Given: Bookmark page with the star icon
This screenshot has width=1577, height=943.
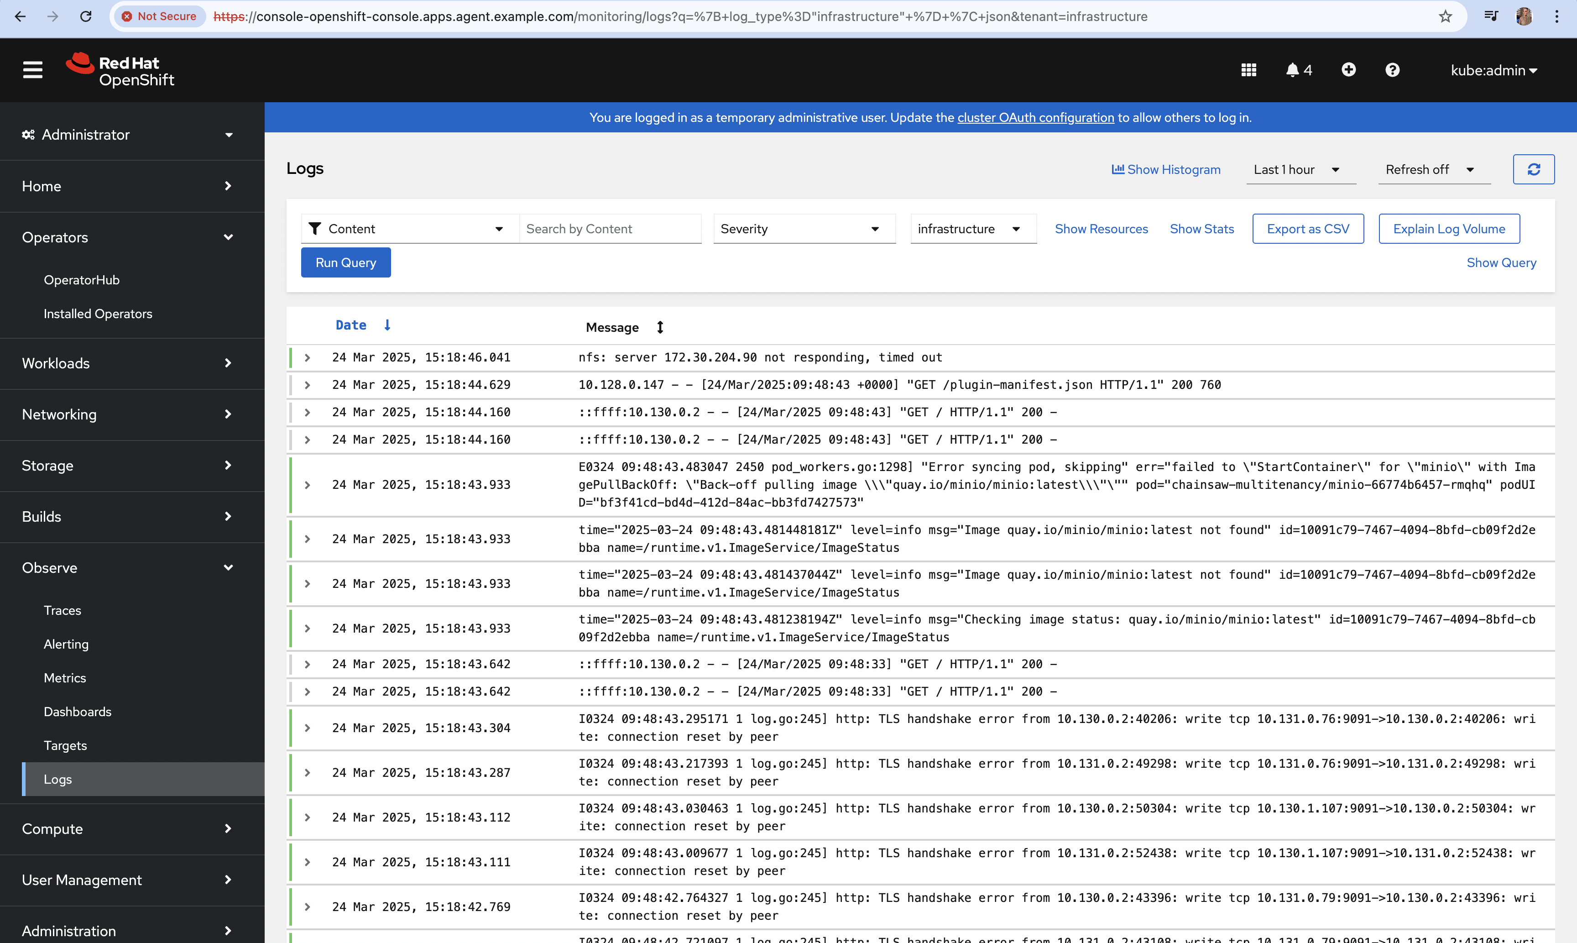Looking at the screenshot, I should click(1446, 16).
